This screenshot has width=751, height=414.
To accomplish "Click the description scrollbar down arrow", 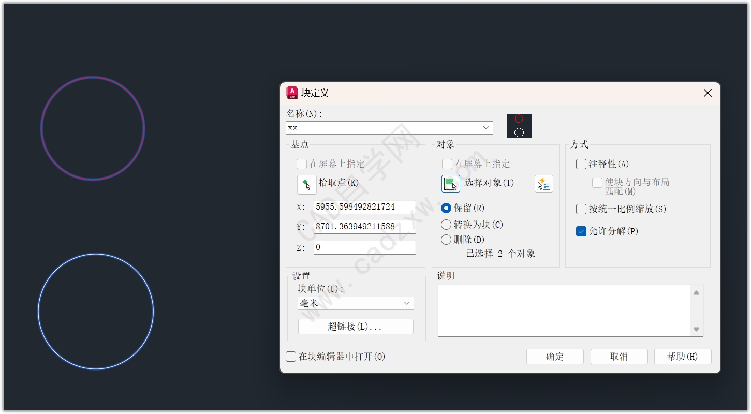I will (696, 329).
